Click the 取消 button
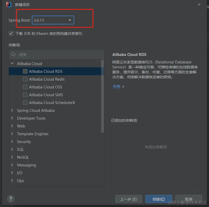 pyautogui.click(x=189, y=199)
